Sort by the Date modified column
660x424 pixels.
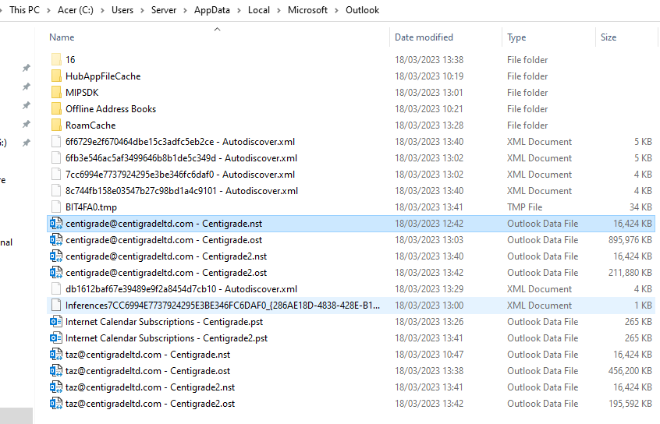[424, 37]
